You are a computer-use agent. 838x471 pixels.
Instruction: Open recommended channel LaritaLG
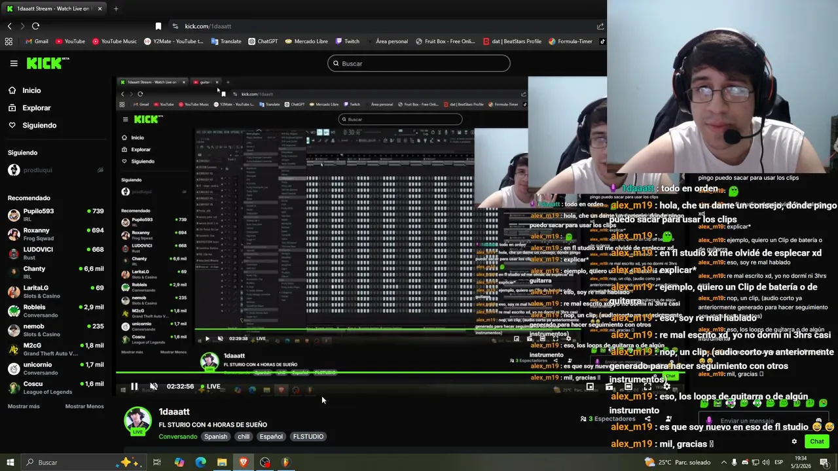tap(56, 291)
